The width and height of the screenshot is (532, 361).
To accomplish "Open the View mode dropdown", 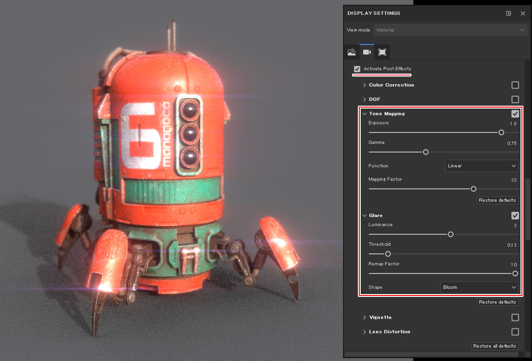I will [x=450, y=30].
